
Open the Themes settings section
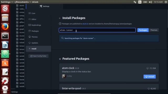point(33,37)
